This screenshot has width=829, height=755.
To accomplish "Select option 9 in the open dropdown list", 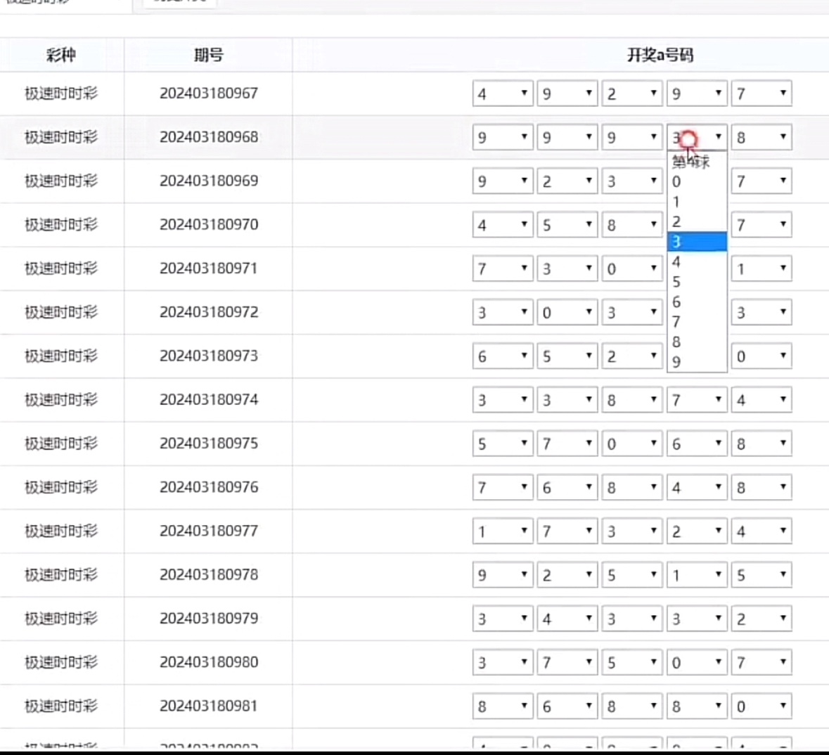I will pos(696,362).
